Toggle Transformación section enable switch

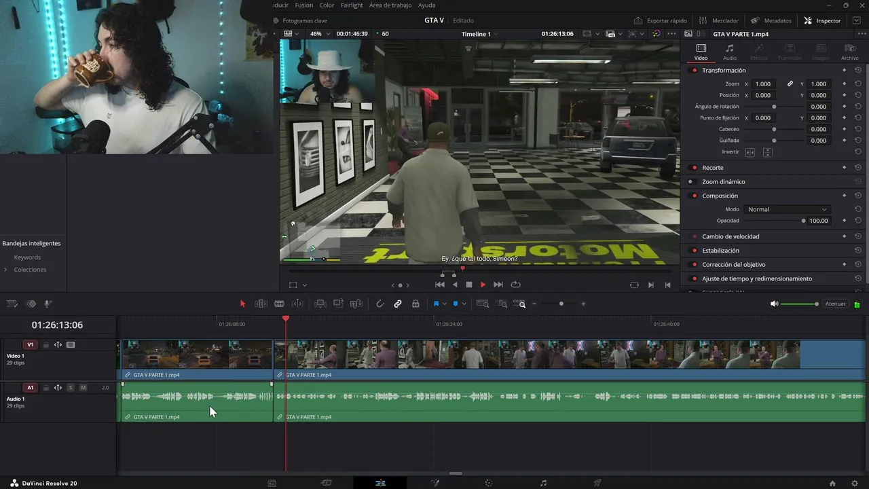coord(694,71)
